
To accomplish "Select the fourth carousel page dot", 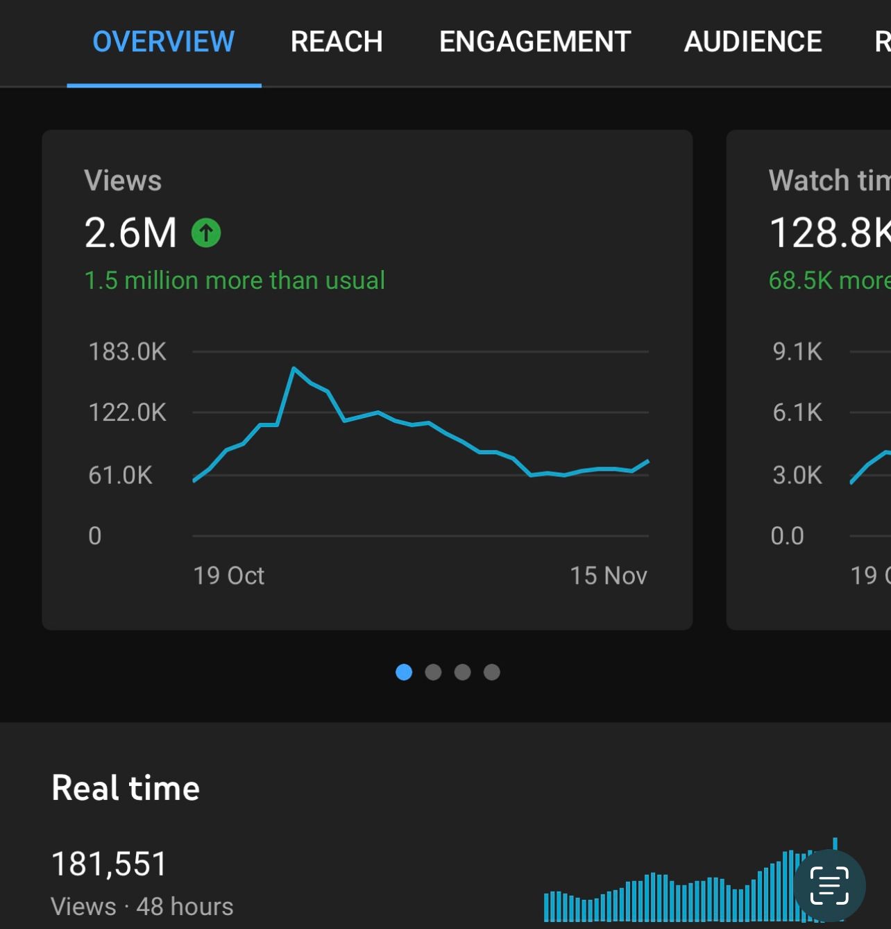I will (492, 672).
